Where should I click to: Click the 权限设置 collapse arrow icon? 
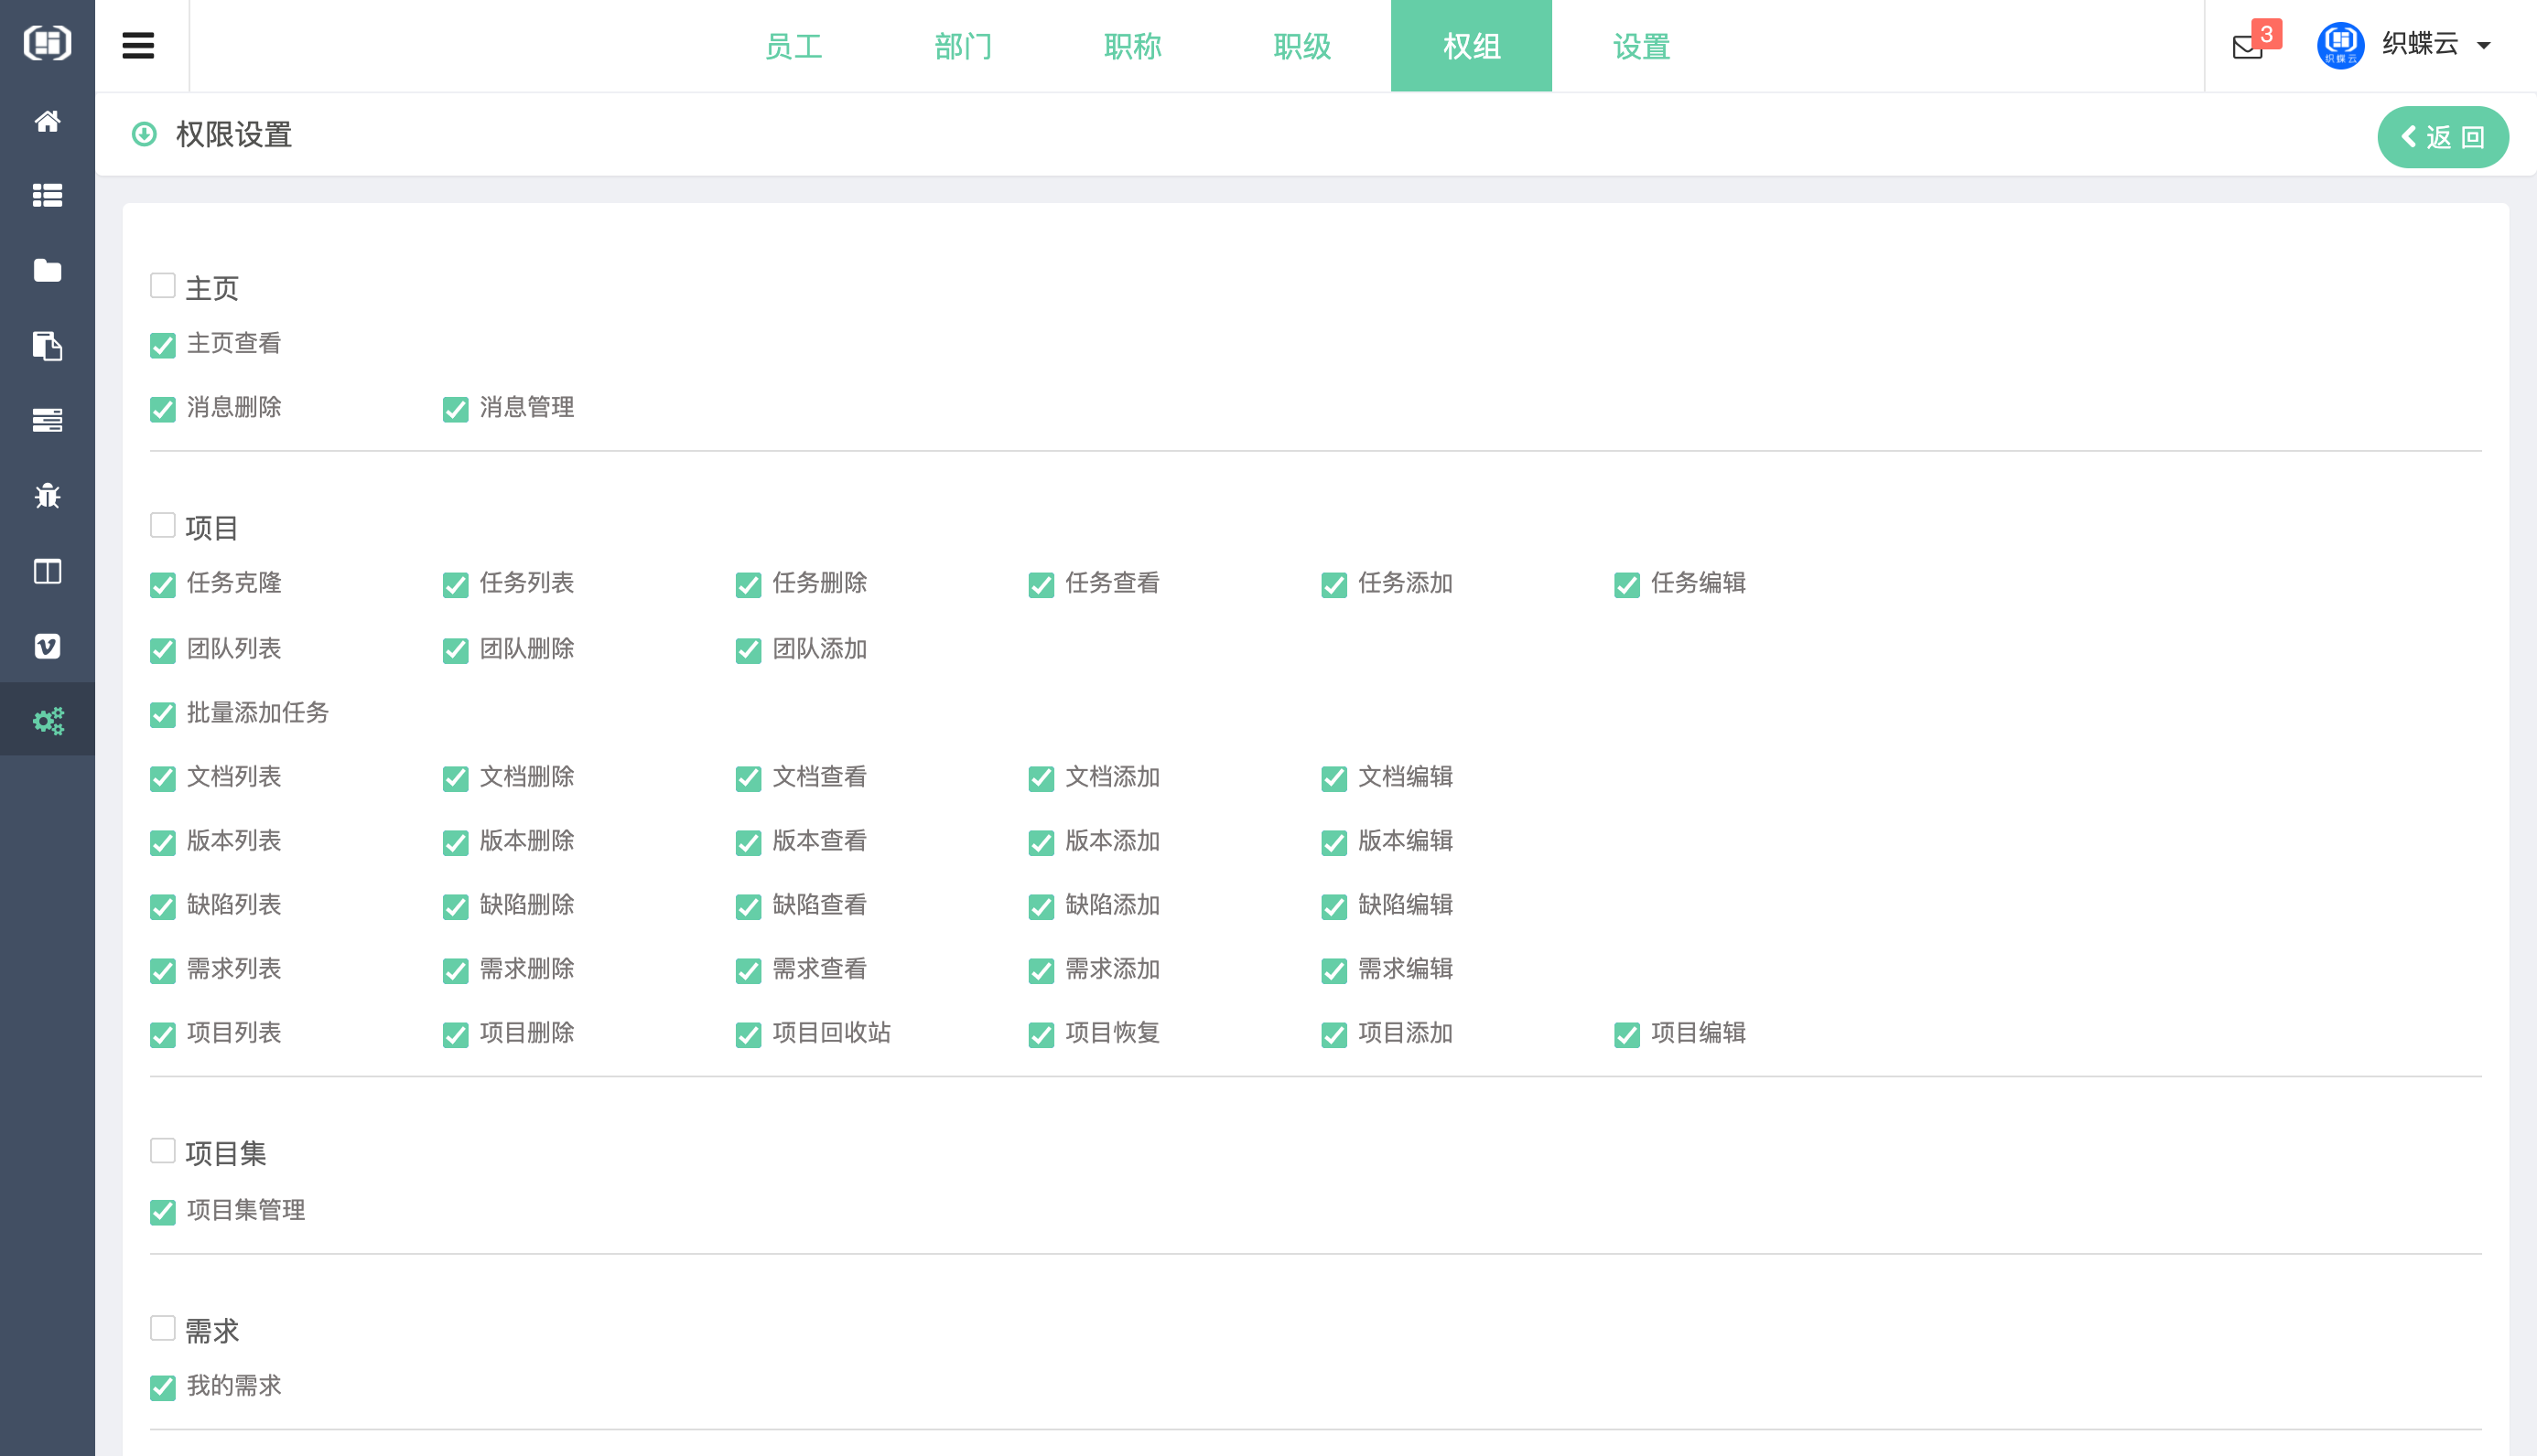point(144,134)
